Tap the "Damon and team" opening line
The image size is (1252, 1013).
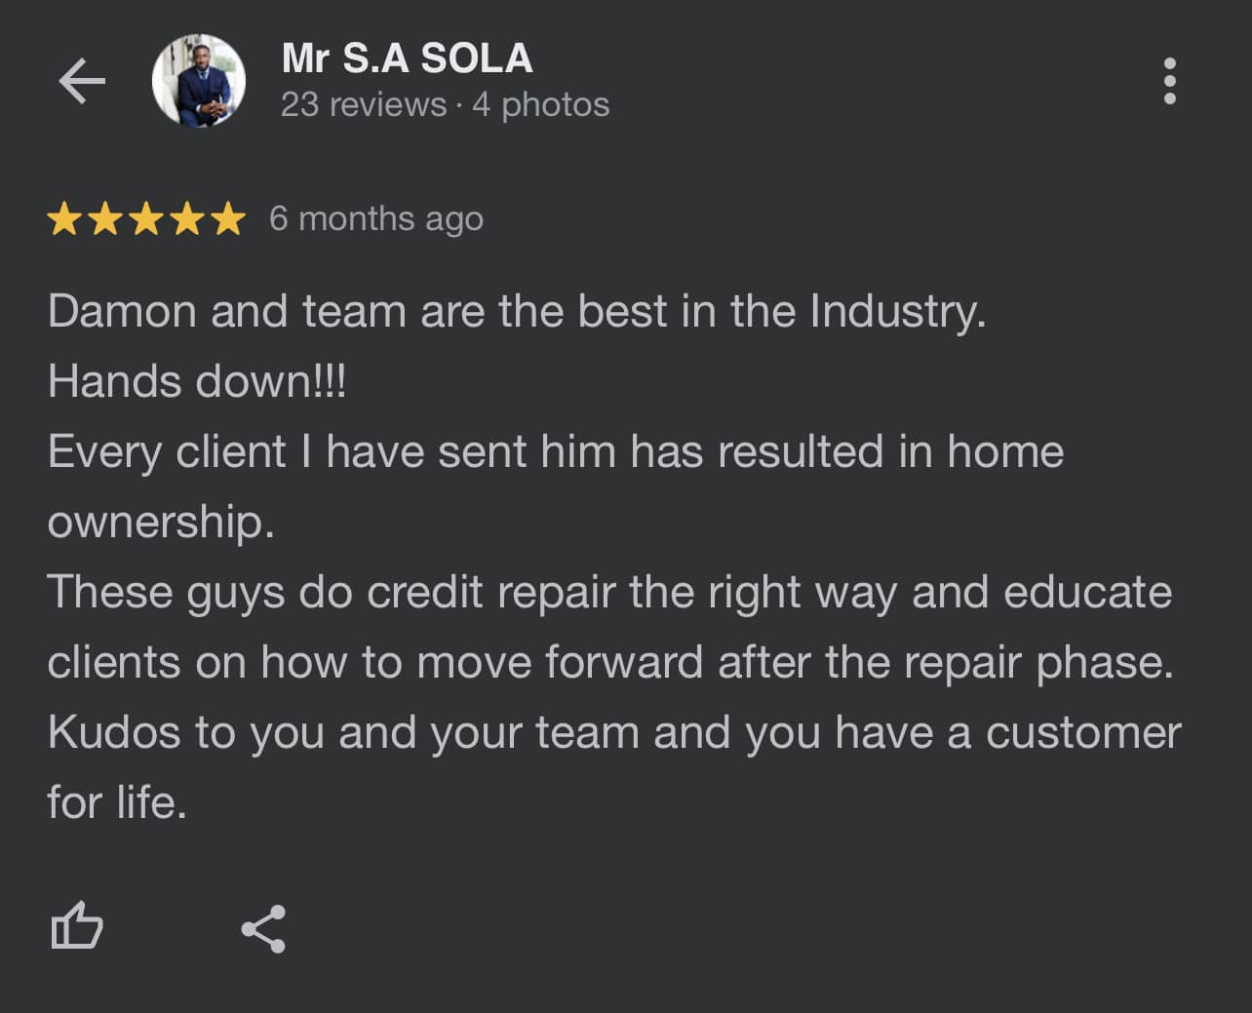coord(516,312)
